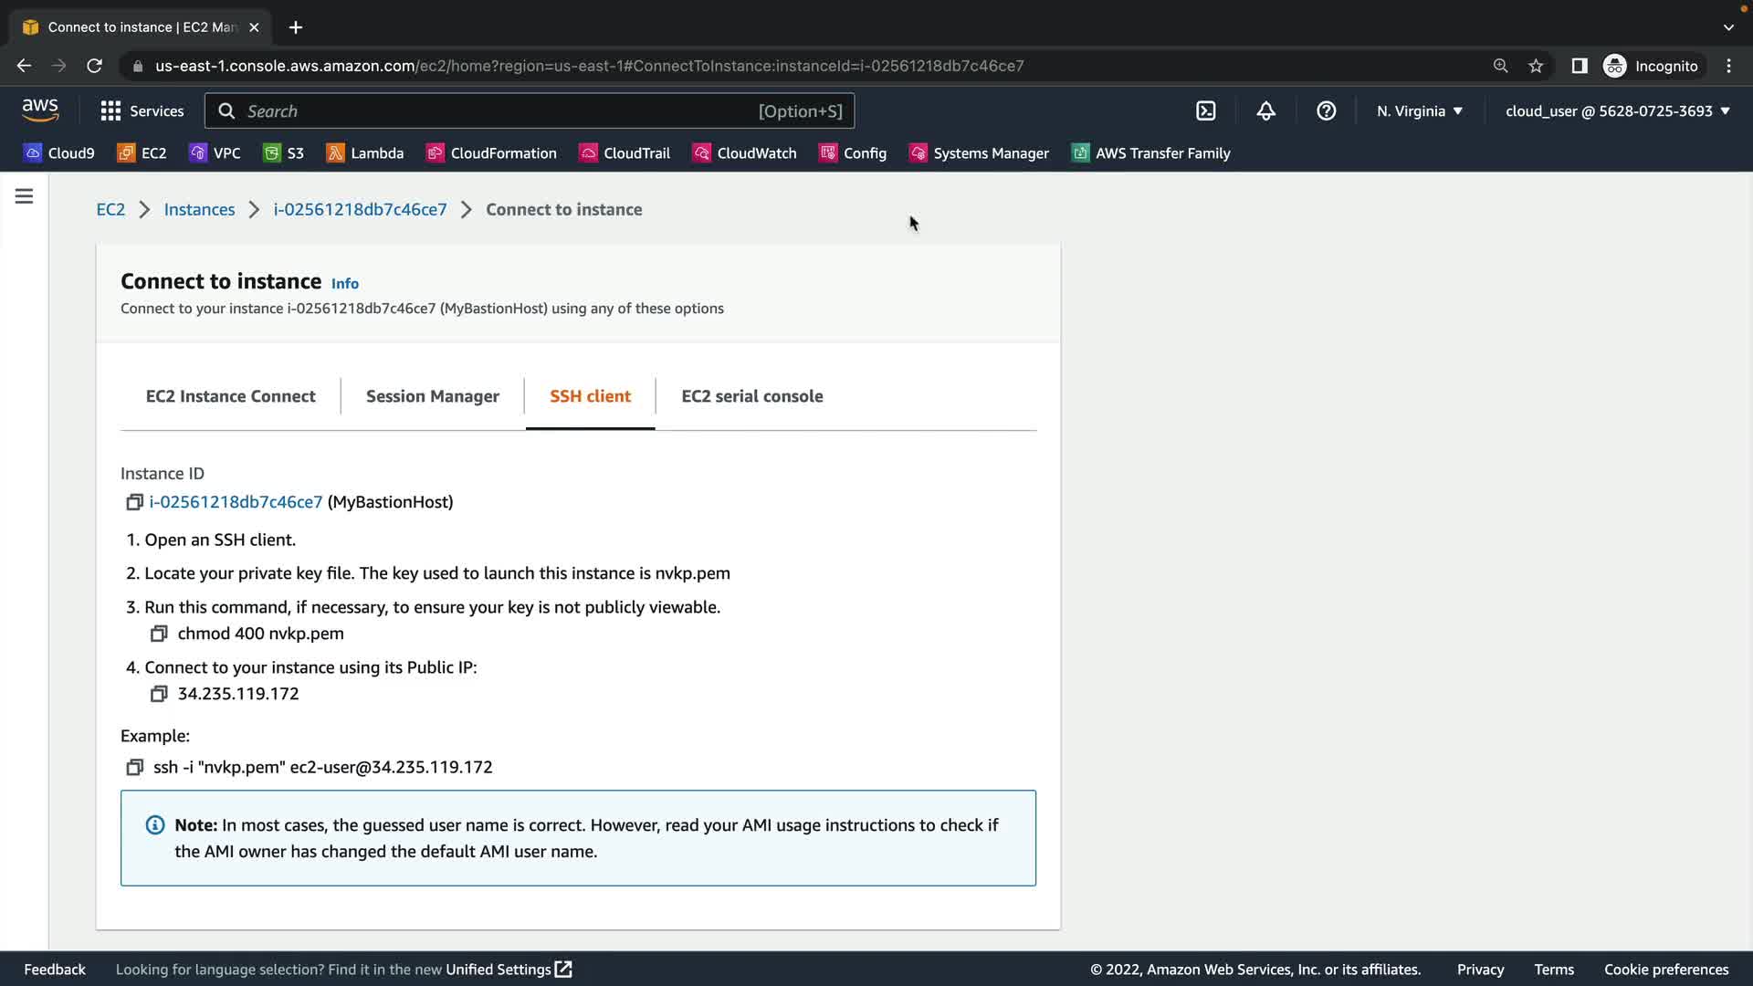Image resolution: width=1753 pixels, height=986 pixels.
Task: Switch to the Session Manager tab
Action: point(432,396)
